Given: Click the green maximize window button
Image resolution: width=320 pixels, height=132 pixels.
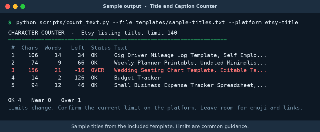Looking at the screenshot, I should click(x=23, y=7).
